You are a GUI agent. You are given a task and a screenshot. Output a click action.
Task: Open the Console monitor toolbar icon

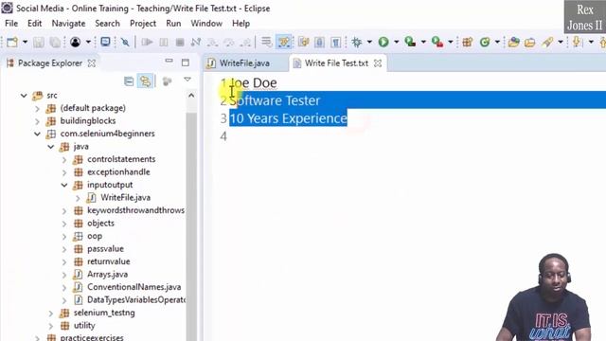105,42
